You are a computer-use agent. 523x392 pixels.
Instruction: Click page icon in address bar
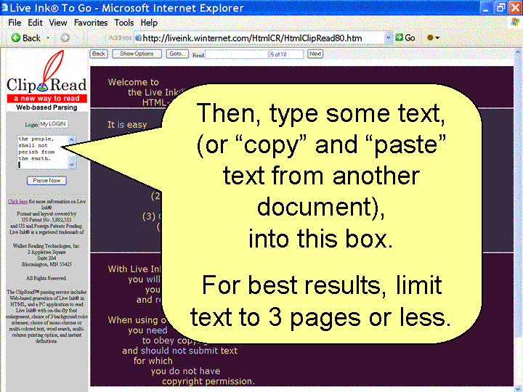pyautogui.click(x=138, y=38)
